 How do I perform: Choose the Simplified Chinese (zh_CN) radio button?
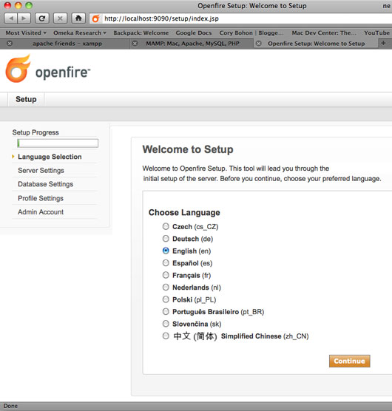tap(166, 336)
